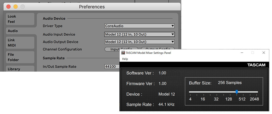The width and height of the screenshot is (272, 114).
Task: Minimize Preferences with the yellow button
Action: click(x=16, y=7)
